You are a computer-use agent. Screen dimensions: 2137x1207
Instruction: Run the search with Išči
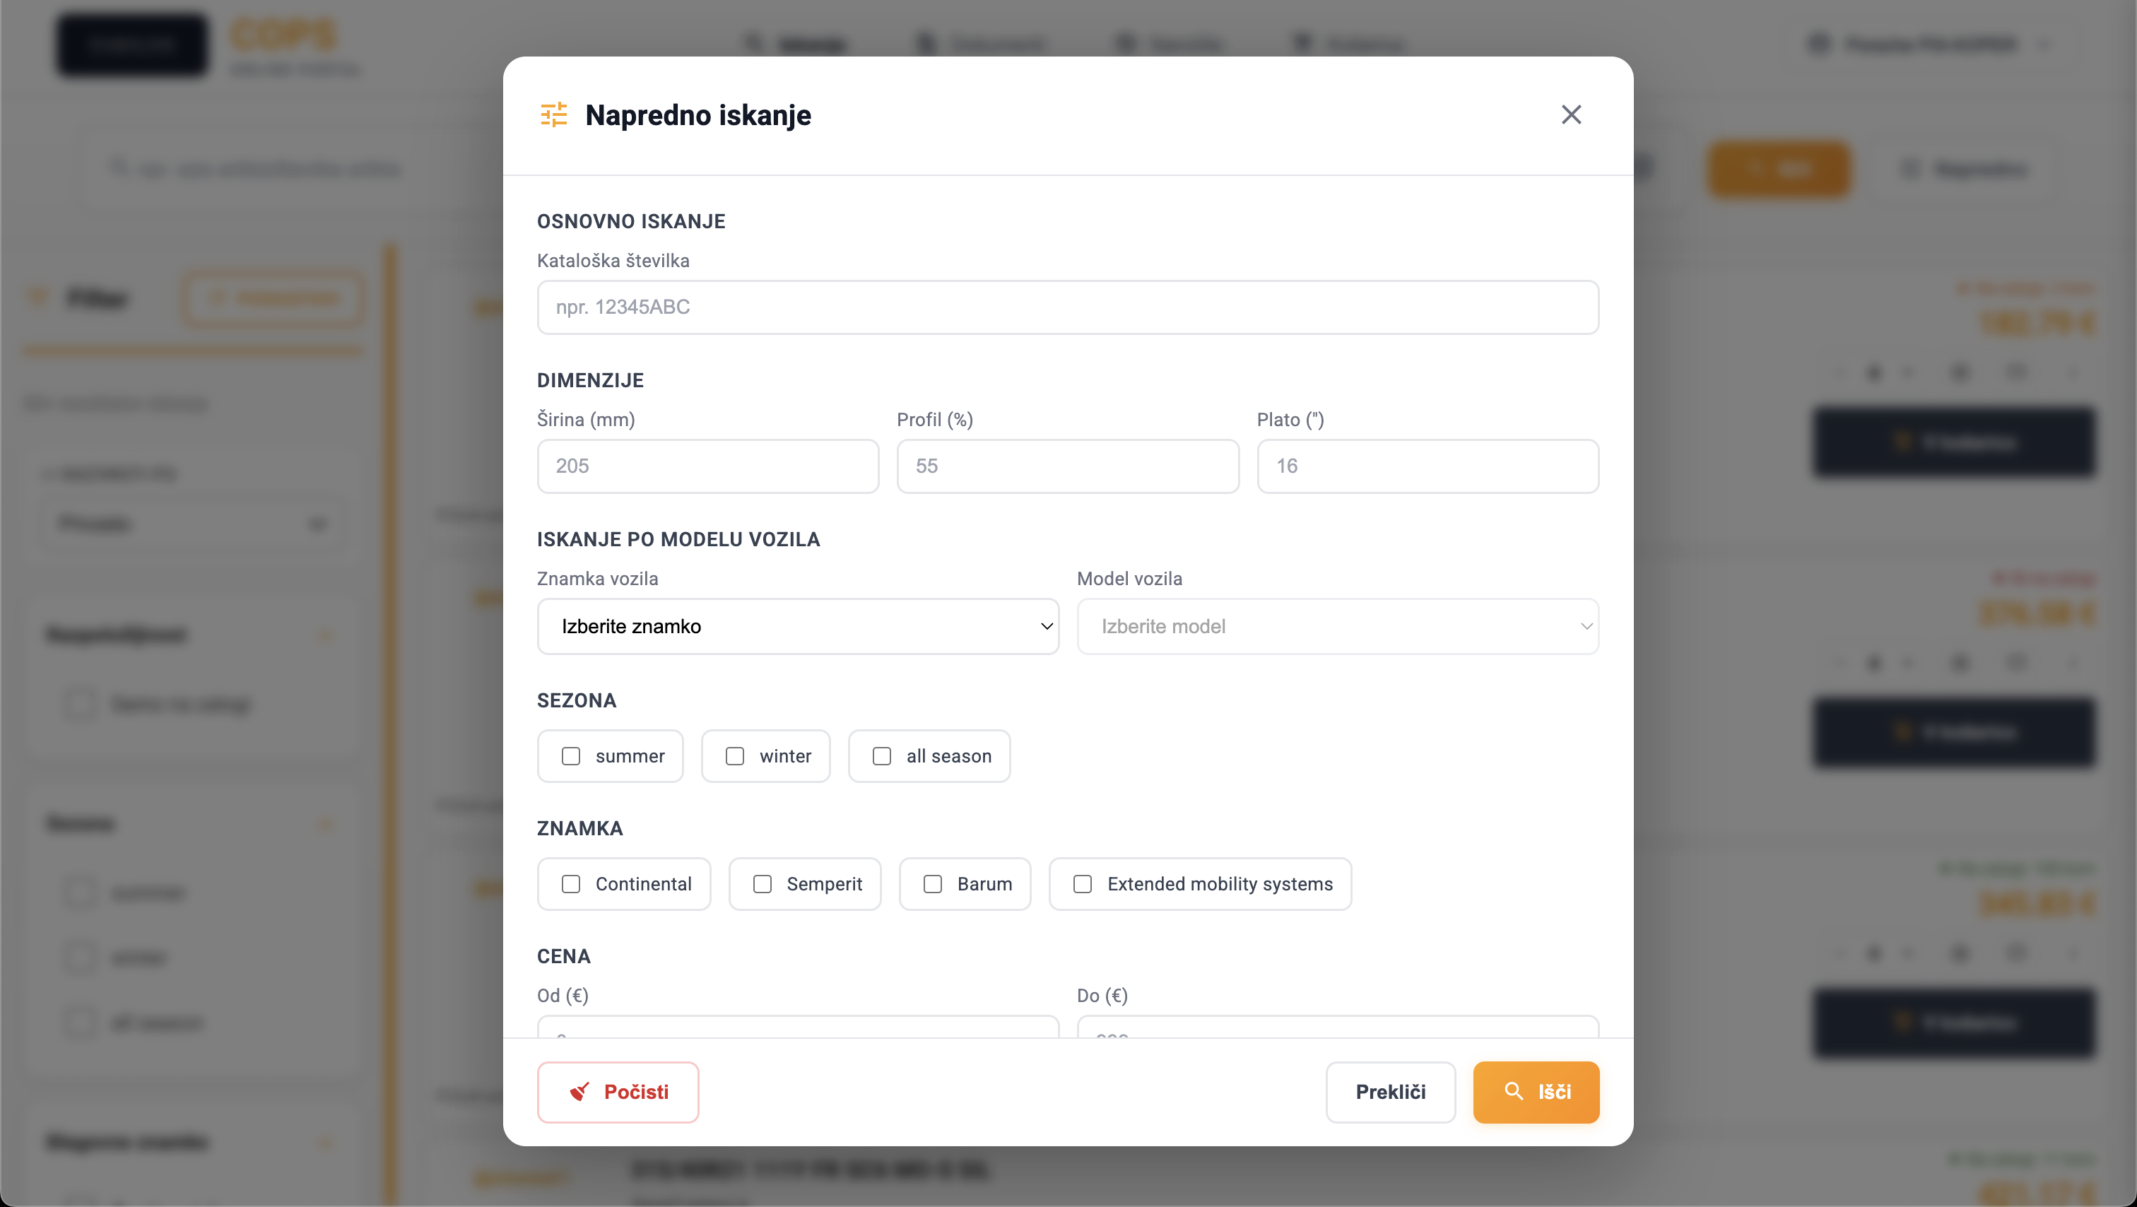tap(1536, 1092)
